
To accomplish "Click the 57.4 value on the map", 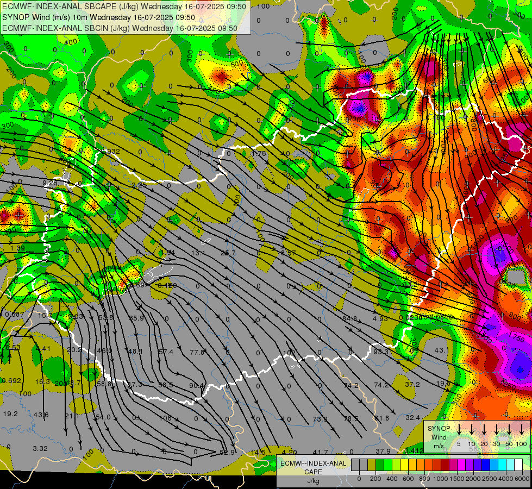I will [x=166, y=352].
